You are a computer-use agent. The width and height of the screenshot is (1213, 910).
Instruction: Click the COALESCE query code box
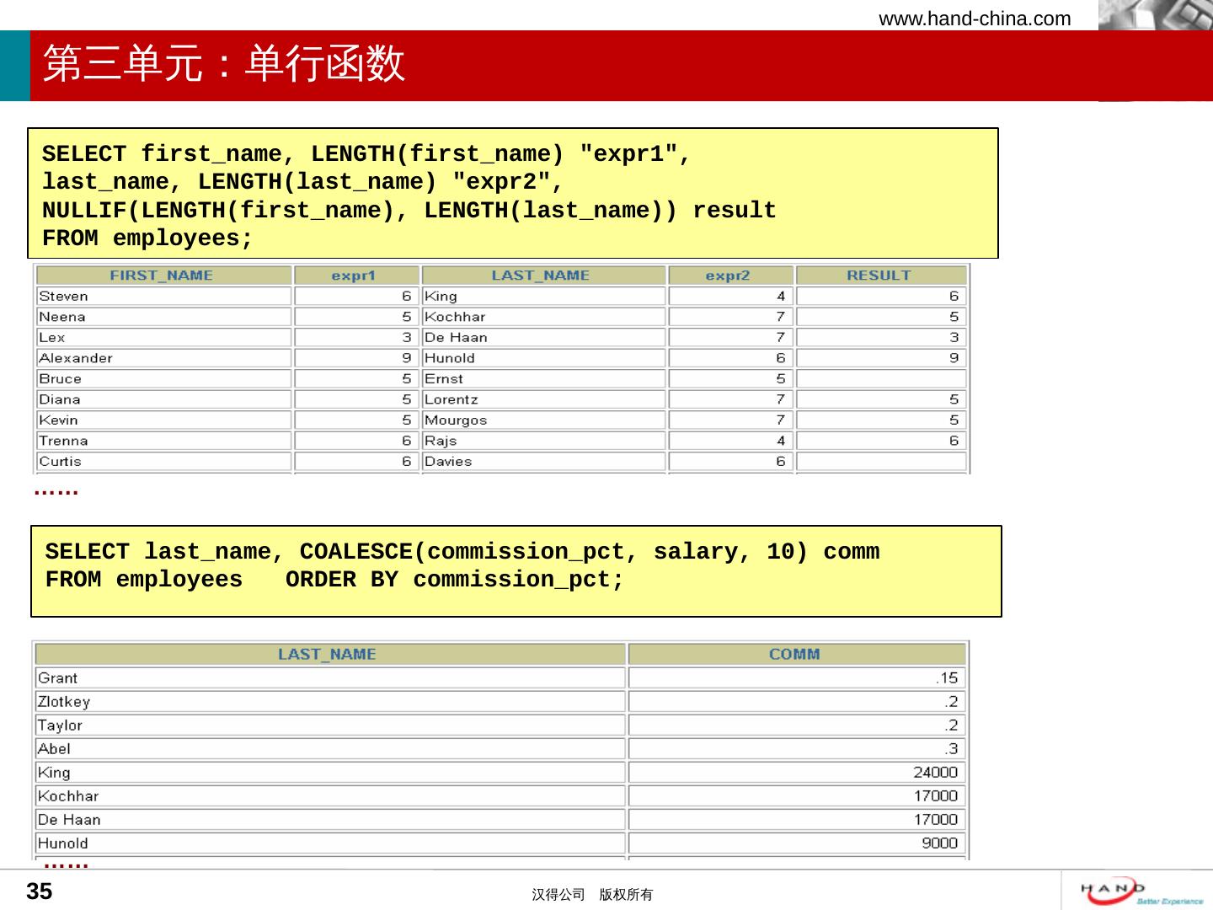tap(516, 571)
